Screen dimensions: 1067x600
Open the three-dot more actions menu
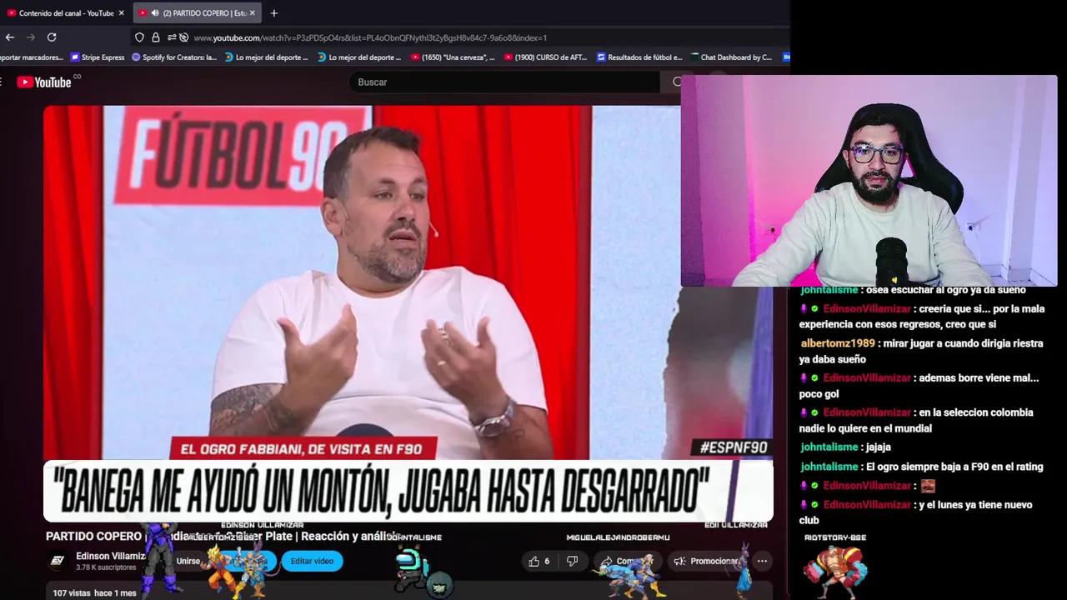[x=762, y=561]
